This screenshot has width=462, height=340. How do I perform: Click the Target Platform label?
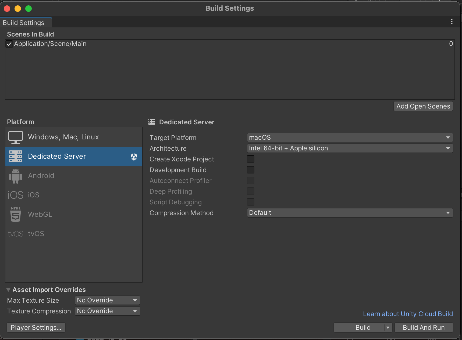pyautogui.click(x=173, y=138)
